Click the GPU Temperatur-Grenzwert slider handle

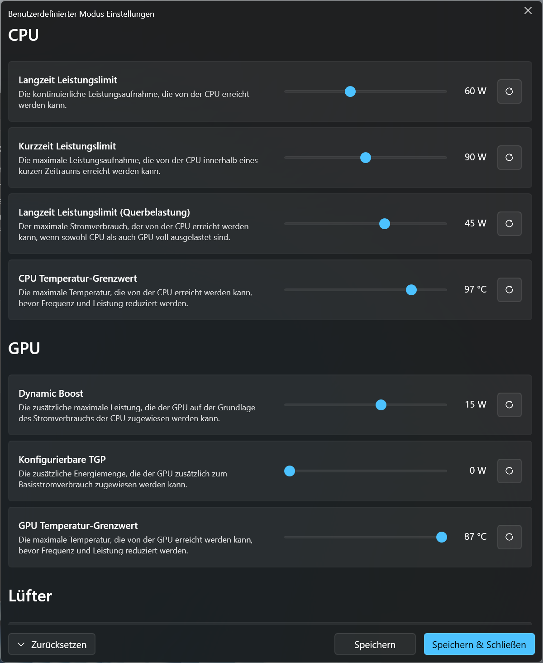[442, 537]
